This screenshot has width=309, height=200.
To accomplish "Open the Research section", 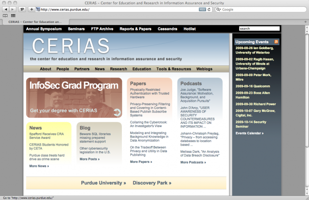I will (x=118, y=69).
